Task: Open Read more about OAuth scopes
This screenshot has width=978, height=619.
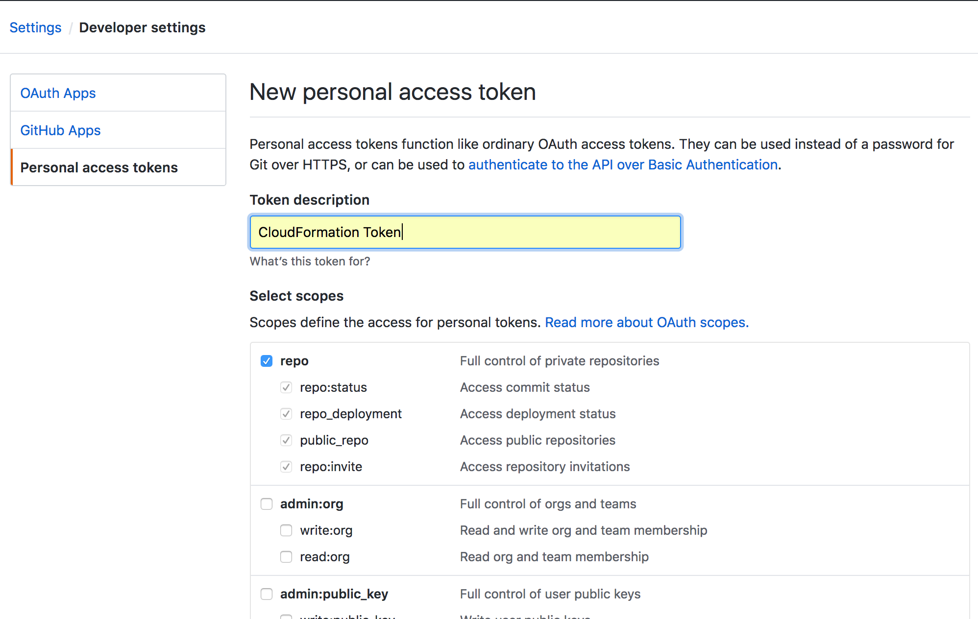Action: point(647,322)
